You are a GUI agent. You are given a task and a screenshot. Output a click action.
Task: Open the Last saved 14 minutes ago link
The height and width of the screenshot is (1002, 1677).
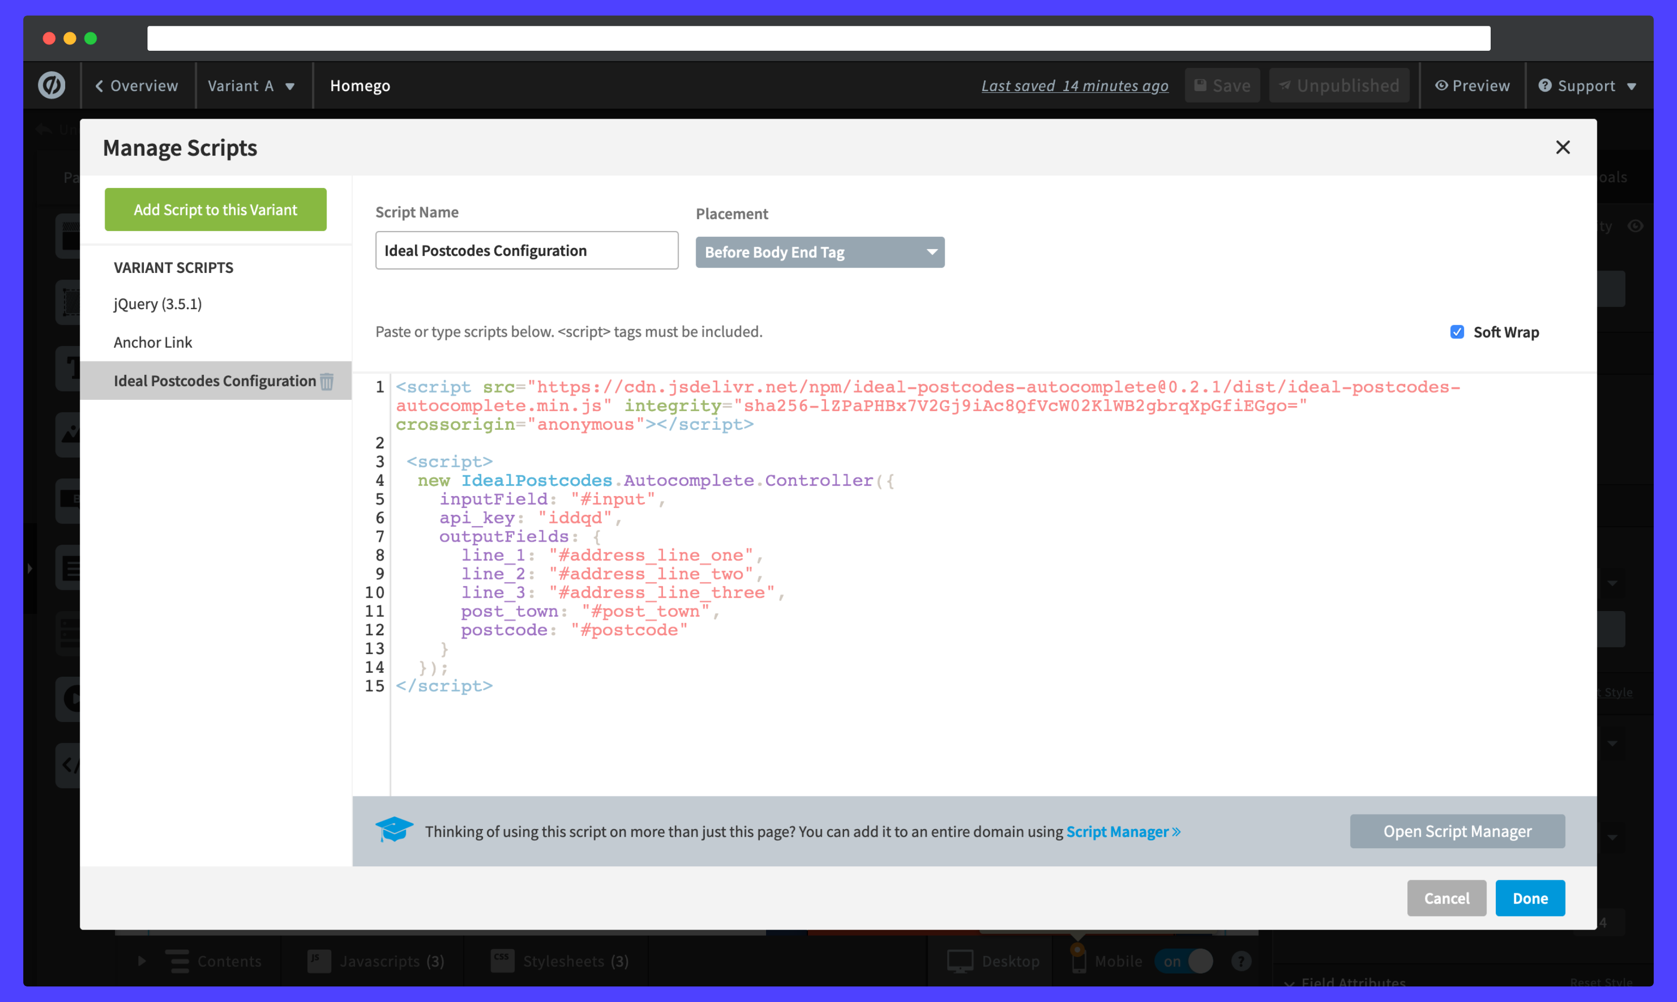click(1075, 86)
